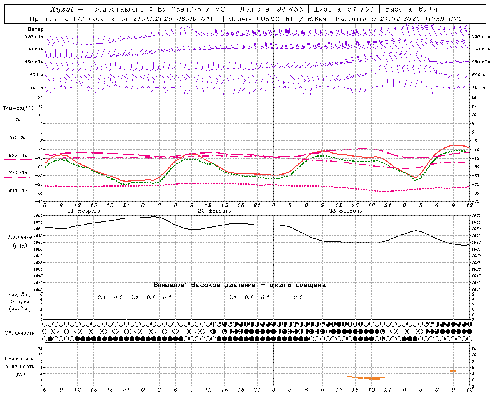This screenshot has width=492, height=393.
Task: Click the (мм/3ч.) precipitation unit label
Action: (20, 294)
